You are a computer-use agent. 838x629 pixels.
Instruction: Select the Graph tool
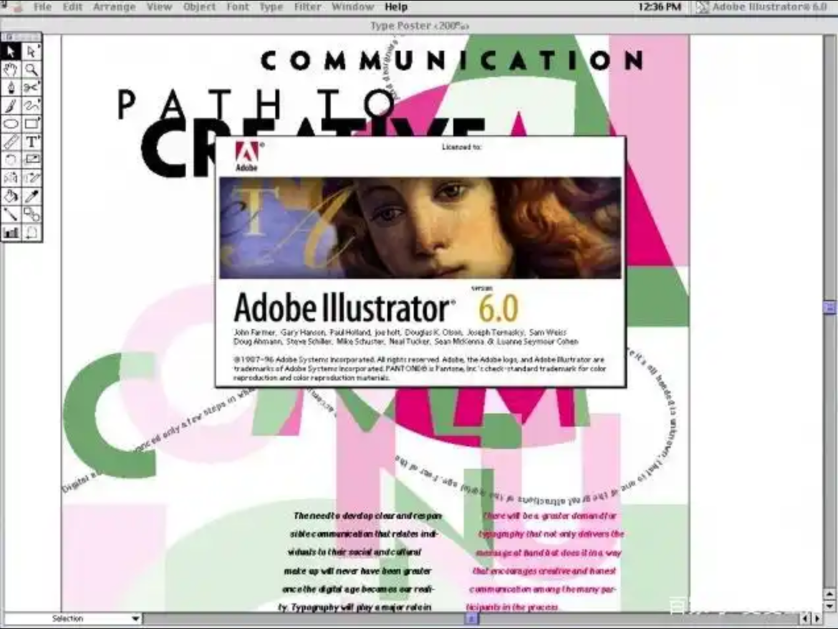(10, 232)
